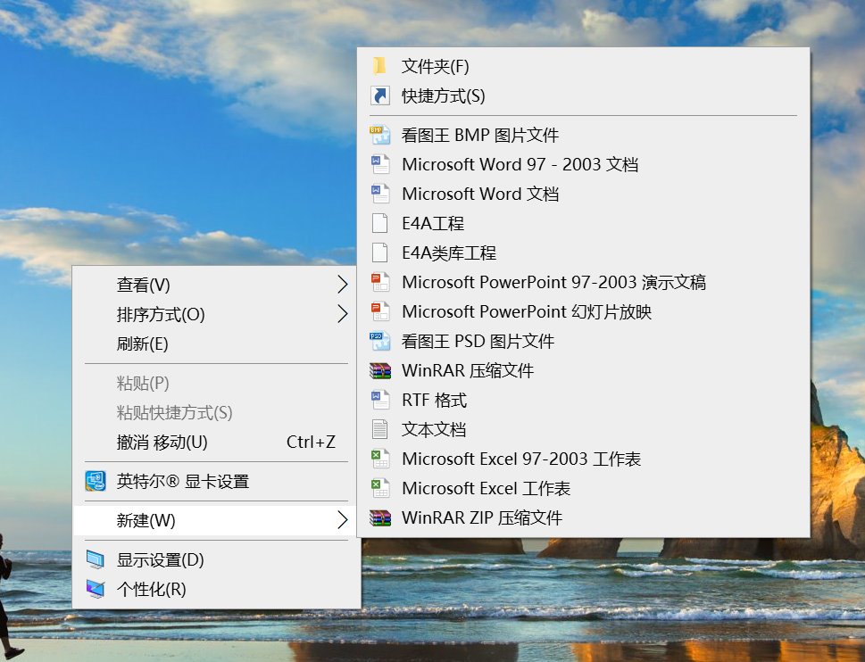
Task: Click the monitor icon beside 显示设置(D)
Action: click(96, 559)
